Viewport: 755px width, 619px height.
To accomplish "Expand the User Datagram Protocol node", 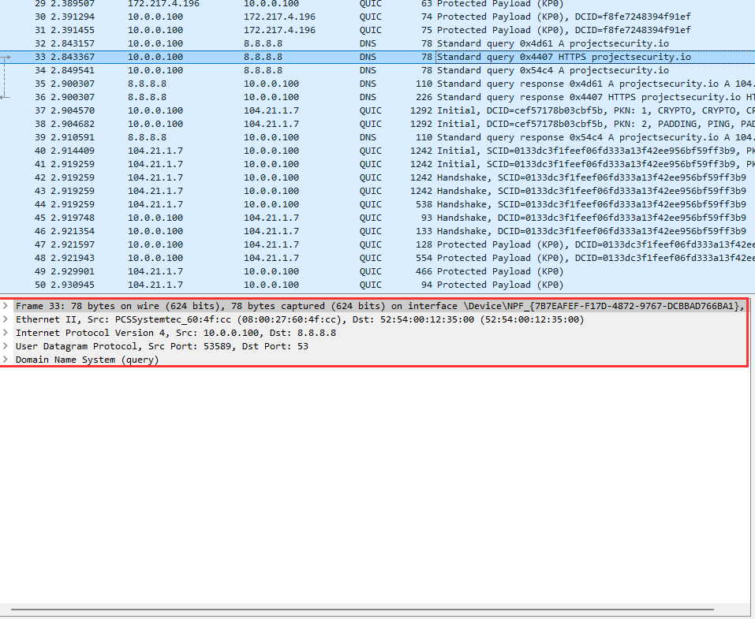I will pos(6,346).
